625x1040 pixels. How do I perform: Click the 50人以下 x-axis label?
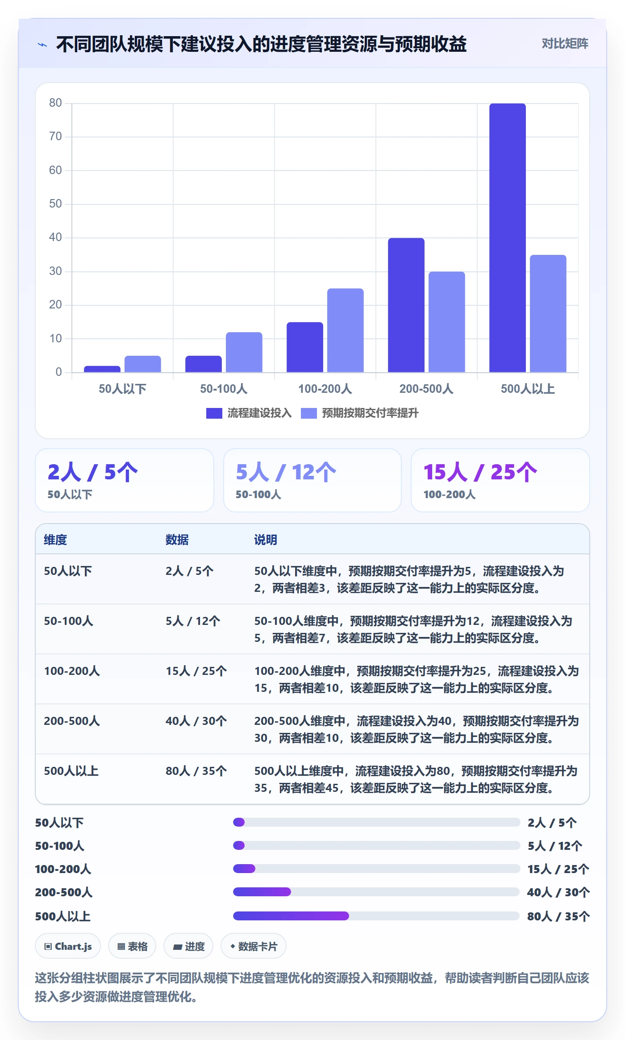[x=122, y=389]
